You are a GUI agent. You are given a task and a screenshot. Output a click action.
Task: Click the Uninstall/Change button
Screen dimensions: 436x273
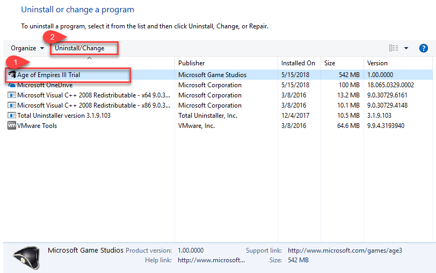click(79, 48)
